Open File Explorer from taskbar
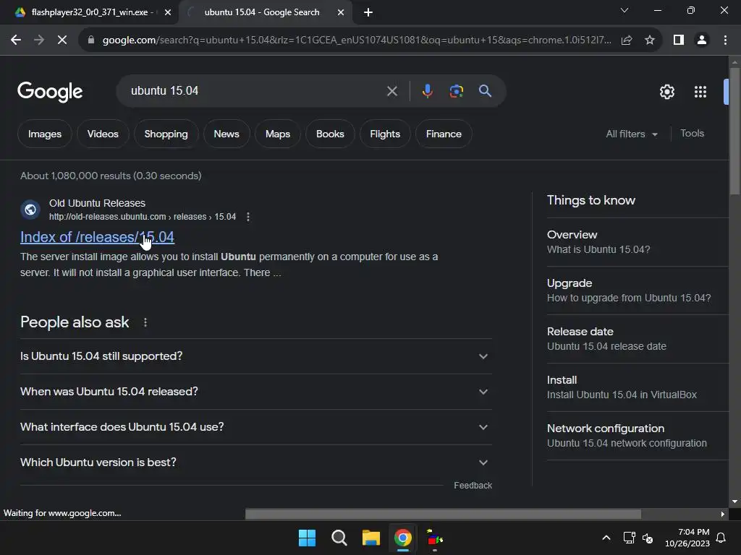The width and height of the screenshot is (741, 555). click(x=371, y=538)
